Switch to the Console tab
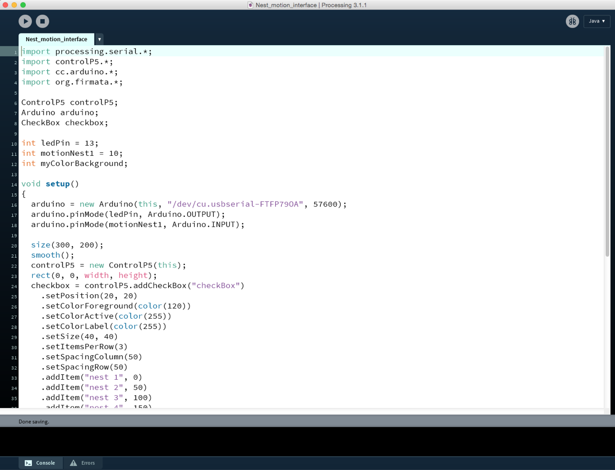The width and height of the screenshot is (615, 470). [x=40, y=463]
